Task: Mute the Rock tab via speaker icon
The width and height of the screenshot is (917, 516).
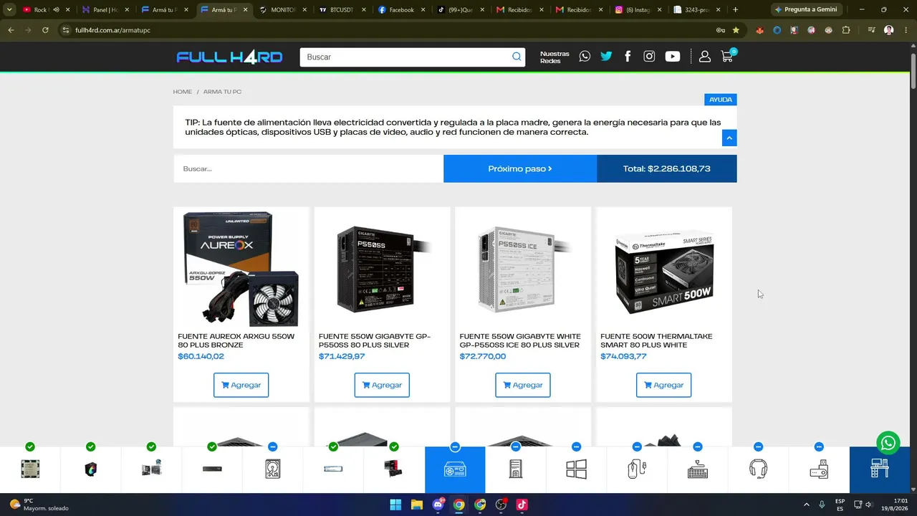Action: click(x=56, y=10)
